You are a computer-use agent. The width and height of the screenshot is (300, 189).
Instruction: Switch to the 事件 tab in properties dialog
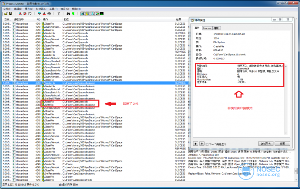click(x=197, y=28)
